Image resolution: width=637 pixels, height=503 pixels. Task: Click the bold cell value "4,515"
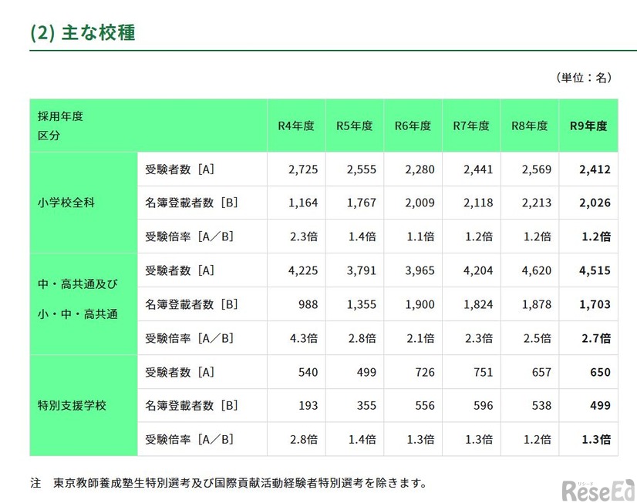point(595,270)
